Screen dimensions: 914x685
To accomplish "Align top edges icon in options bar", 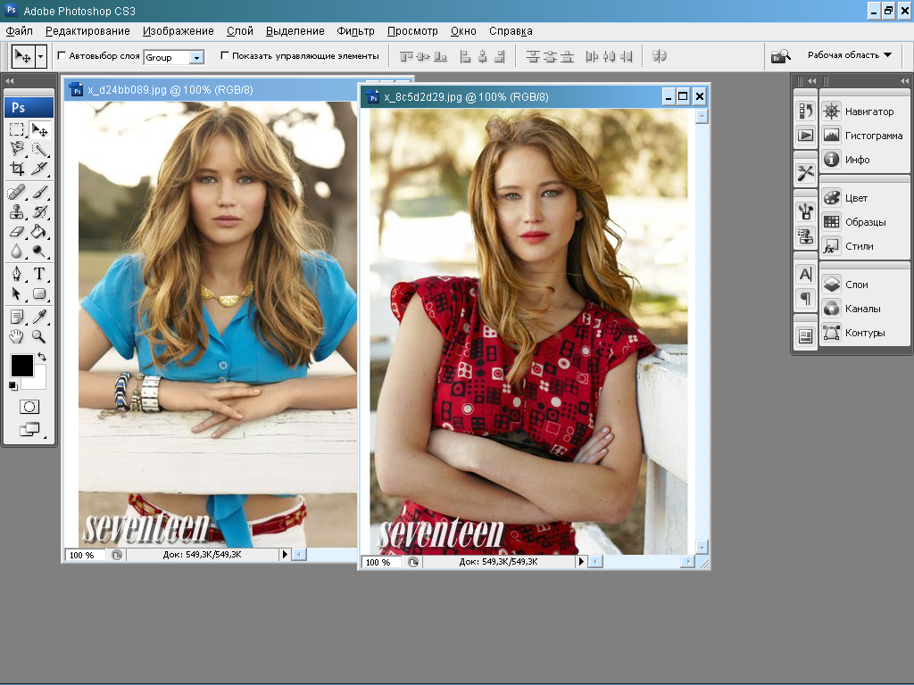I will point(406,56).
